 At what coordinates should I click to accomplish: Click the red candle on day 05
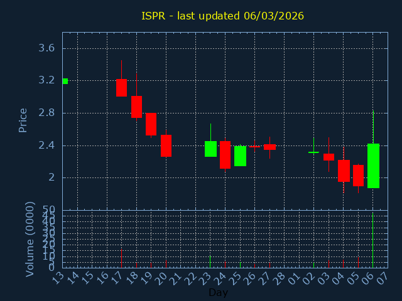click(x=358, y=176)
